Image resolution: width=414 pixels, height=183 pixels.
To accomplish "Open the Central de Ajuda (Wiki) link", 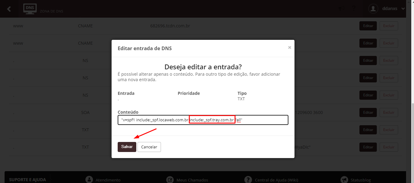I will click(x=276, y=180).
